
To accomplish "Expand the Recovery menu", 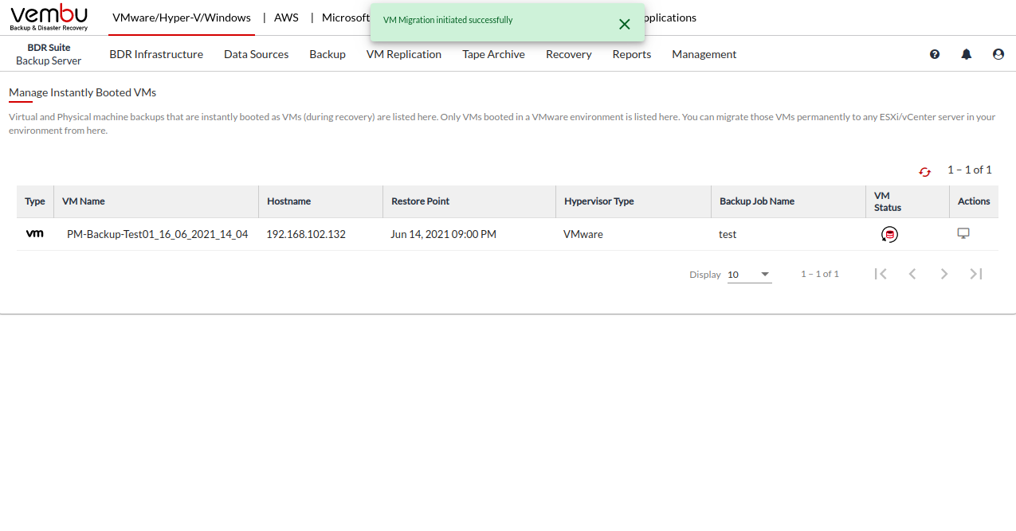I will pos(568,54).
